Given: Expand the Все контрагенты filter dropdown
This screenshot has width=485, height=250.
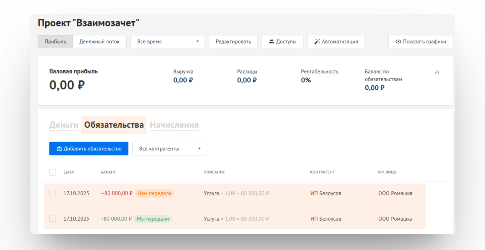Looking at the screenshot, I should click(169, 149).
